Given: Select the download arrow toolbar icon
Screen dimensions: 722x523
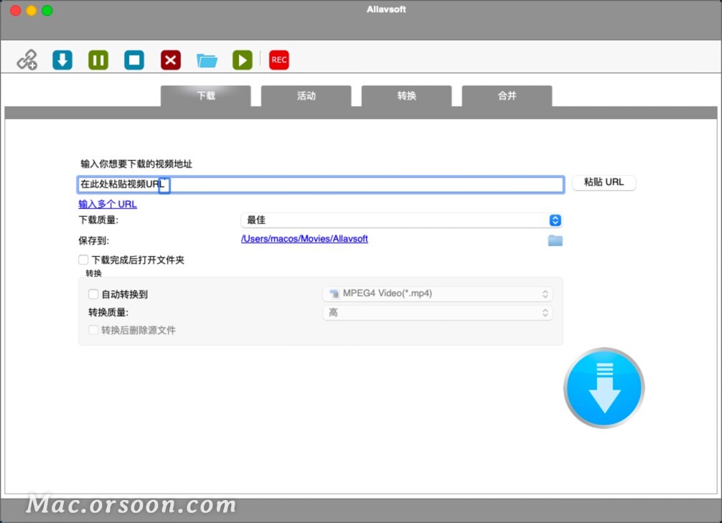Looking at the screenshot, I should click(62, 60).
